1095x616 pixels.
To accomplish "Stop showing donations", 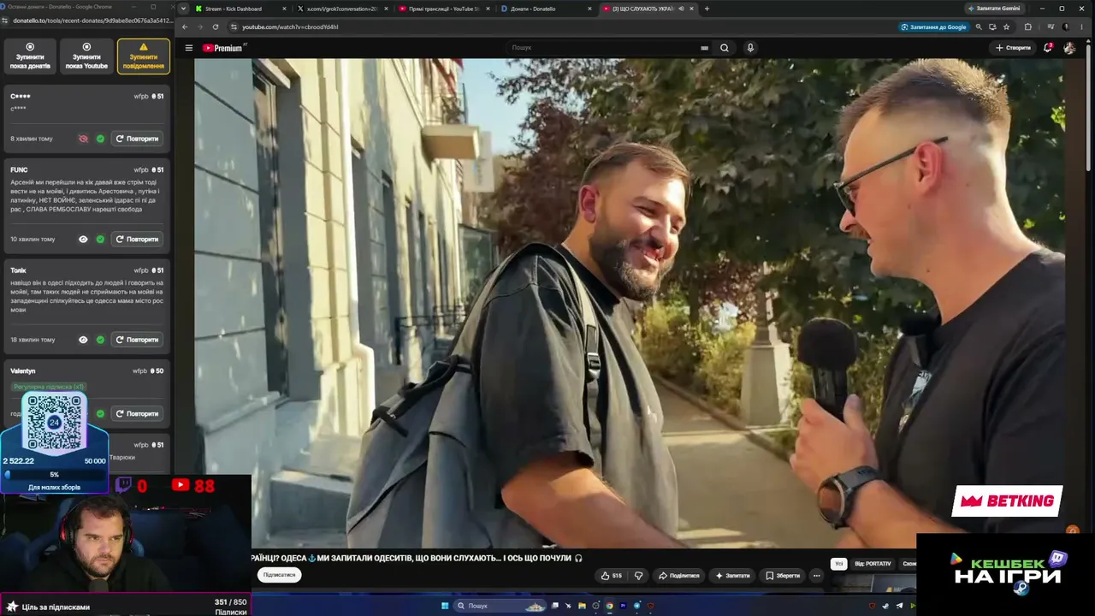I will 30,56.
